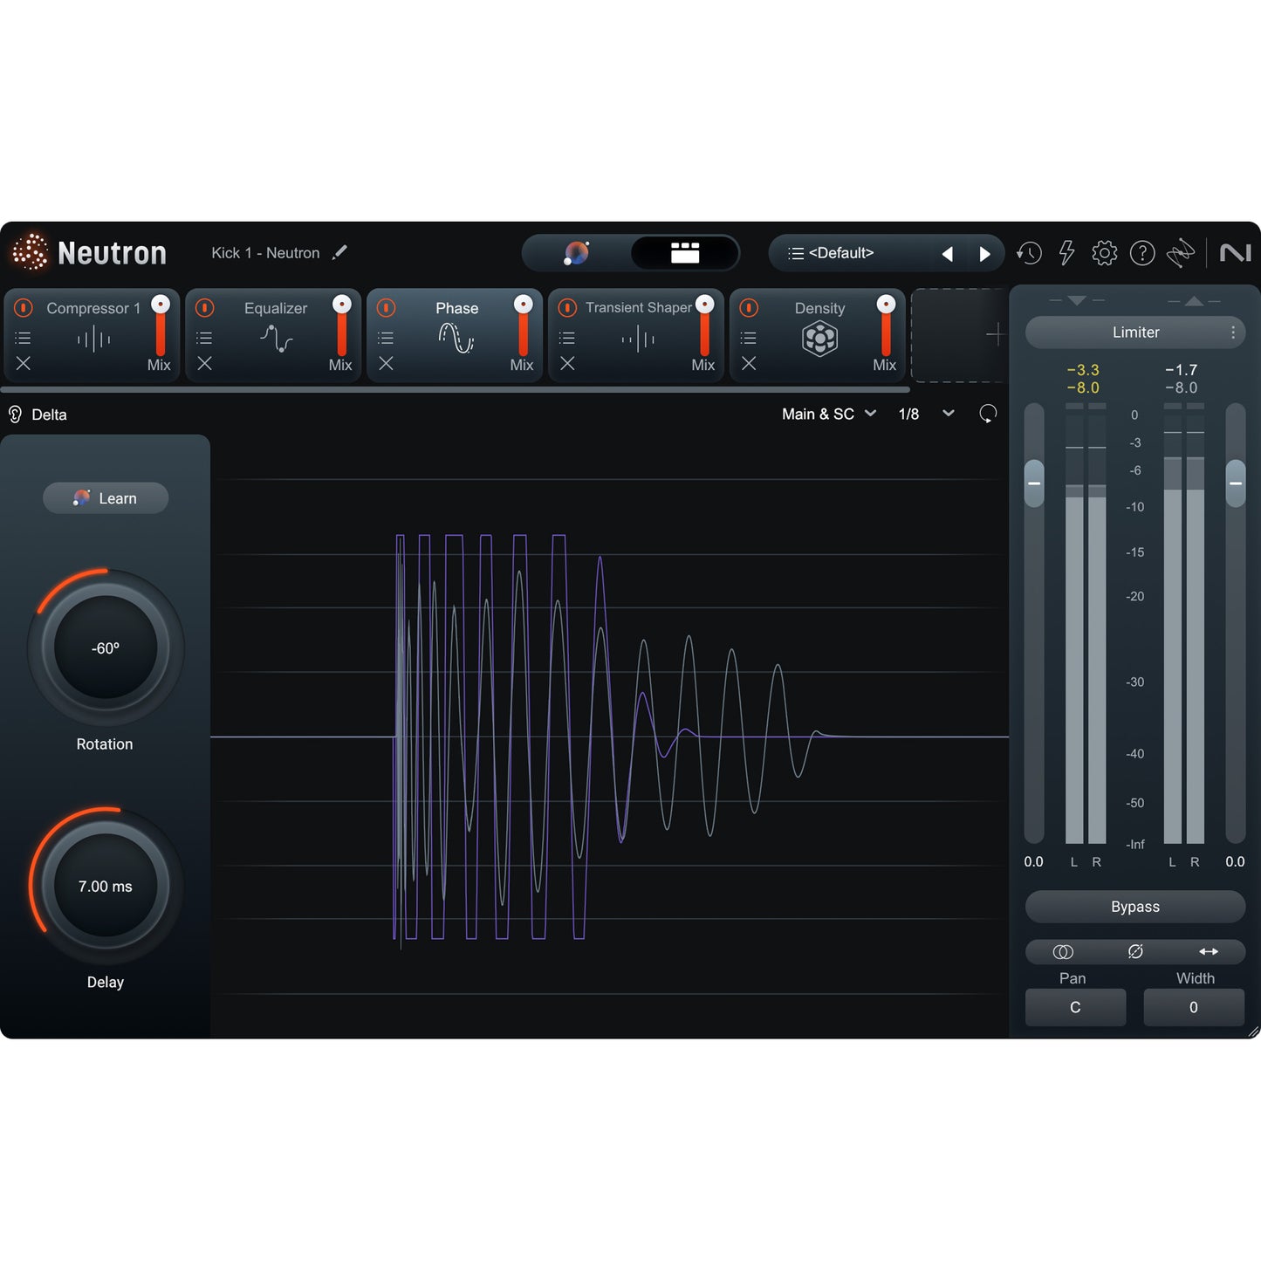Click the Transient Shaper waveform icon
This screenshot has width=1261, height=1261.
pos(640,339)
